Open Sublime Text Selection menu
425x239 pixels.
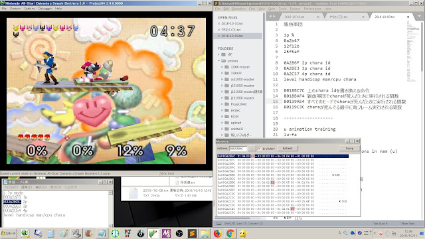238,9
